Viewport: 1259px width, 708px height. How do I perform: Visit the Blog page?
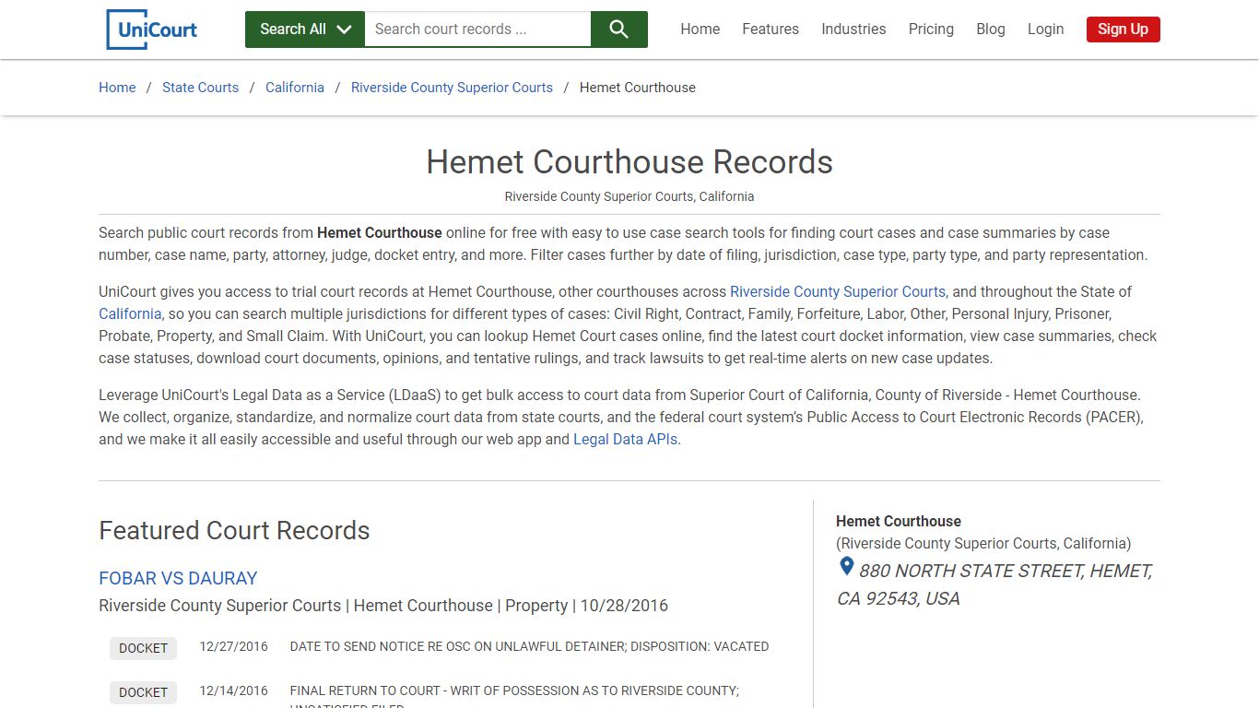pos(991,29)
